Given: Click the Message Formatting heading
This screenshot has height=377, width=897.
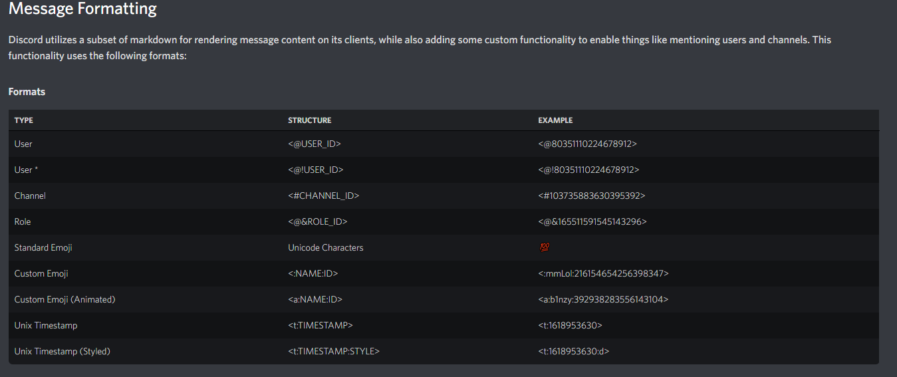Looking at the screenshot, I should [82, 9].
